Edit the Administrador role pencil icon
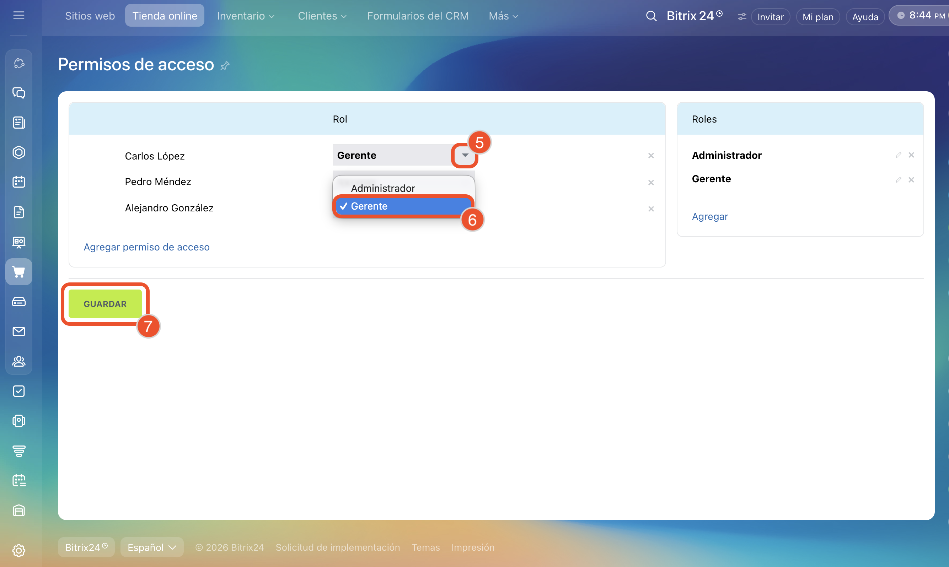Viewport: 949px width, 567px height. 898,155
